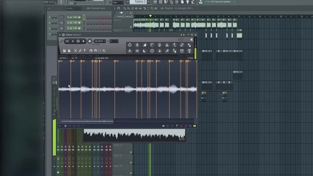Click circular-arrow tool in Edison top tool row
Image resolution: width=313 pixels, height=176 pixels.
[130, 45]
